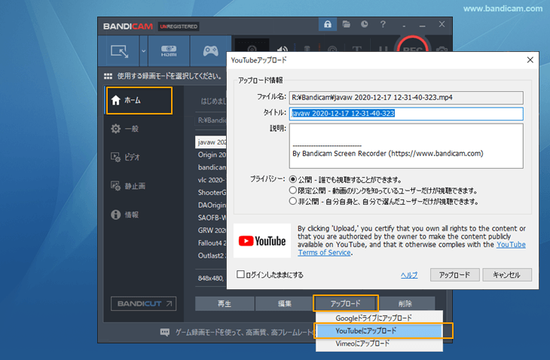Open the 静止画 image settings tab

[127, 186]
